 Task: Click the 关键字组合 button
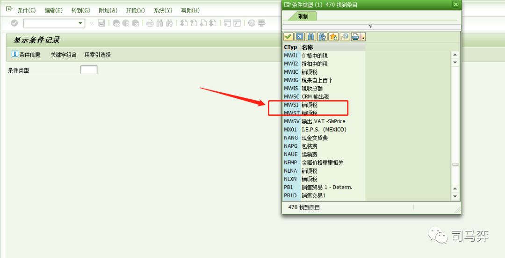coord(64,55)
